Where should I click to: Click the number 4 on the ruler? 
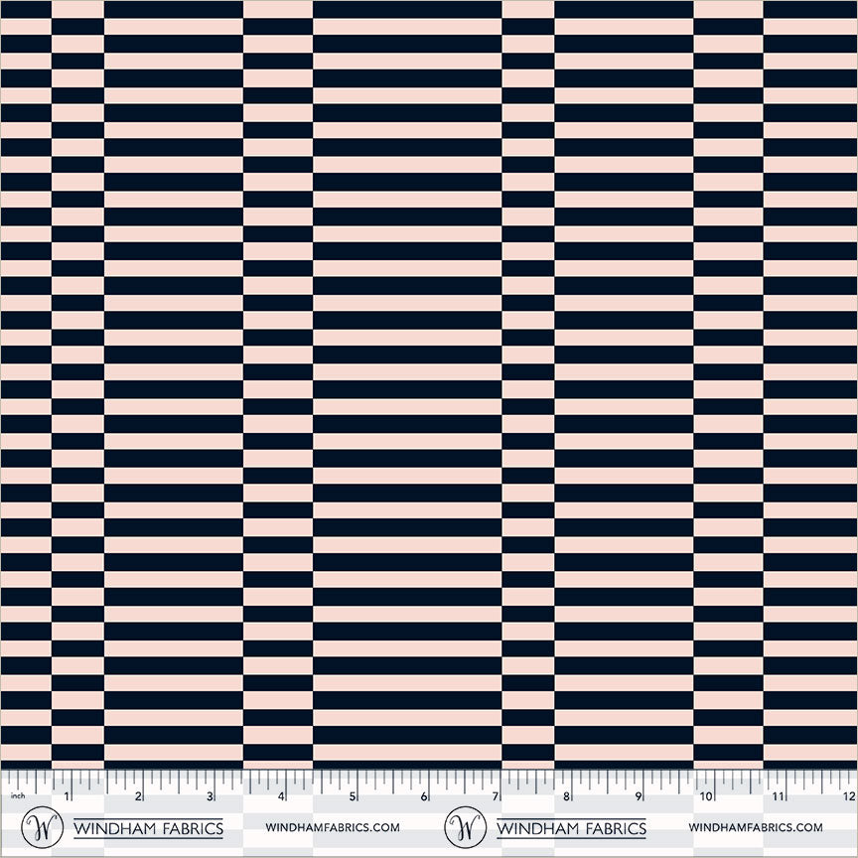pos(282,796)
